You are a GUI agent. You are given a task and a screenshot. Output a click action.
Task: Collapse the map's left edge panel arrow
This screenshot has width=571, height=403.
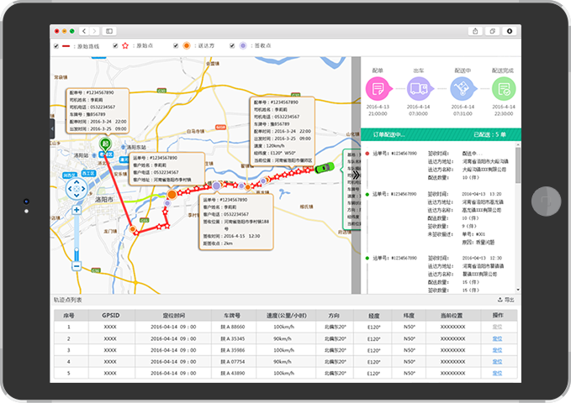tap(52, 128)
